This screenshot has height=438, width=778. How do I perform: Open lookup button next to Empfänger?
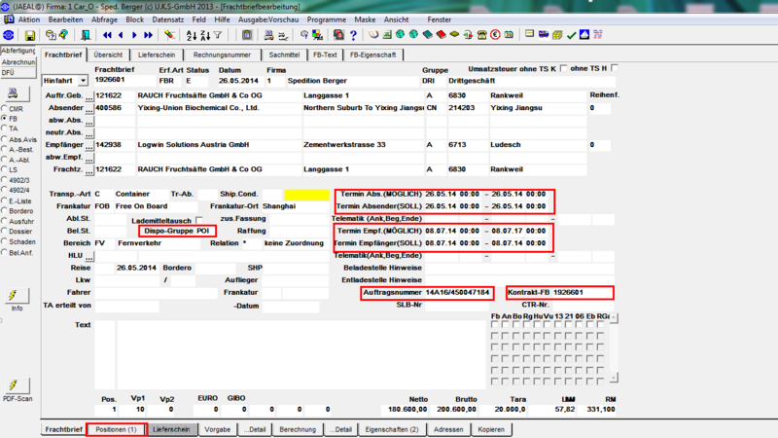pos(88,146)
